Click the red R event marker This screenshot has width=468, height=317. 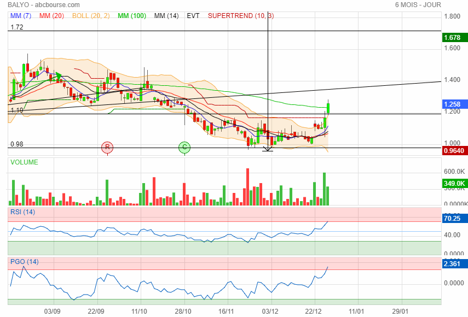pos(107,147)
